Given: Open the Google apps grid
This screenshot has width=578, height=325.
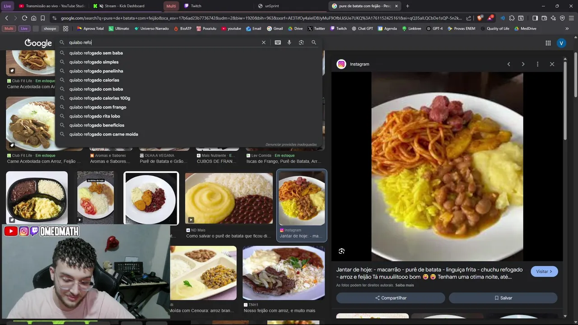Looking at the screenshot, I should pos(548,43).
